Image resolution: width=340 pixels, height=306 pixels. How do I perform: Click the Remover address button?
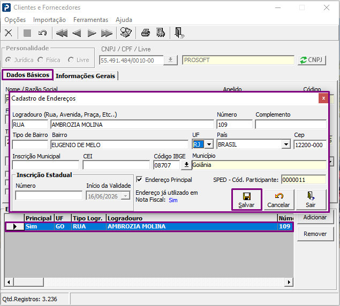pos(315,234)
